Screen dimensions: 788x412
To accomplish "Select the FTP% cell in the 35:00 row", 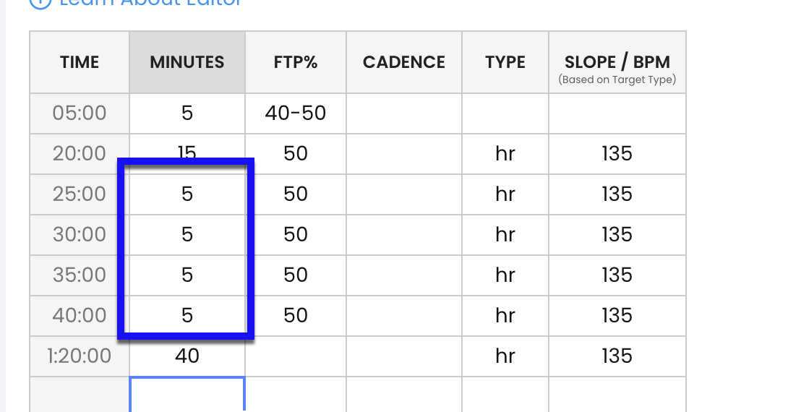I will coord(296,275).
